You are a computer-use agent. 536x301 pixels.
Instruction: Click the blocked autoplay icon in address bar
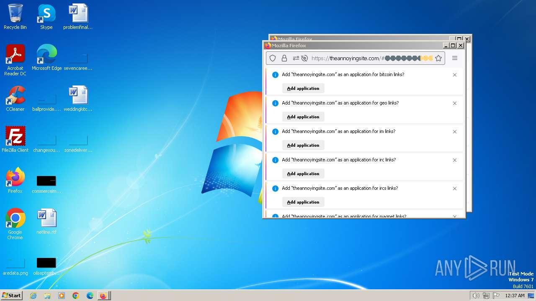pyautogui.click(x=304, y=58)
